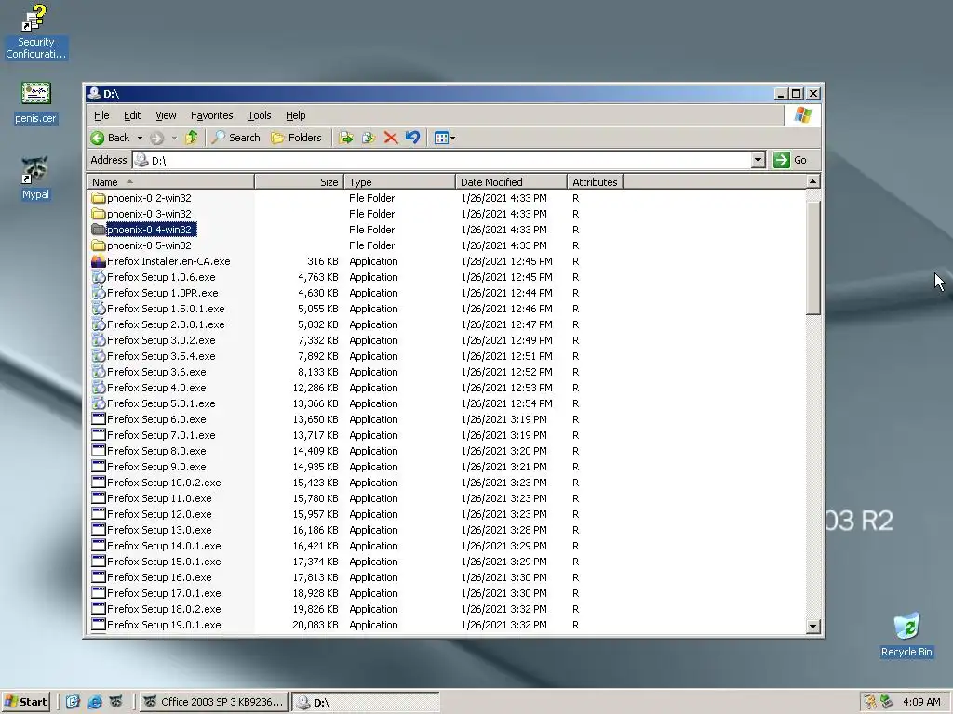Open the Tools menu
Viewport: 953px width, 714px height.
[x=259, y=115]
